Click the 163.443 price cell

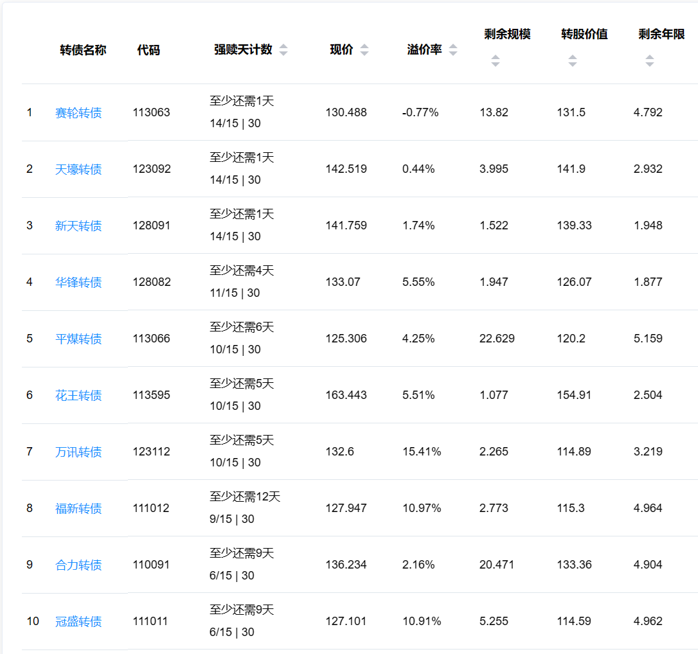point(346,395)
